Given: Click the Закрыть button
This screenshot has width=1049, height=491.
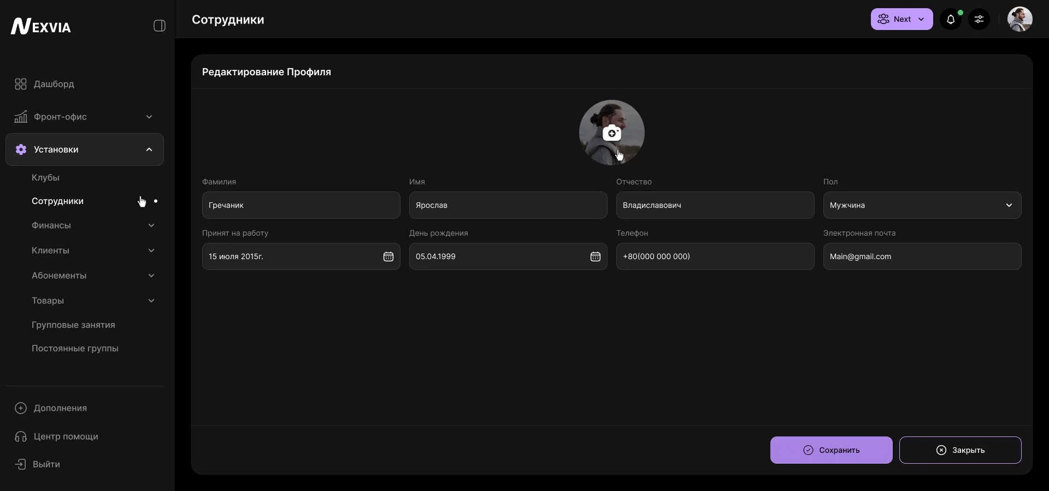Looking at the screenshot, I should [960, 450].
